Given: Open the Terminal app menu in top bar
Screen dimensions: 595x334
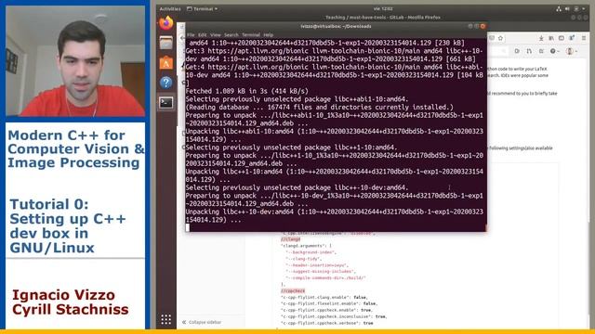Looking at the screenshot, I should [203, 8].
